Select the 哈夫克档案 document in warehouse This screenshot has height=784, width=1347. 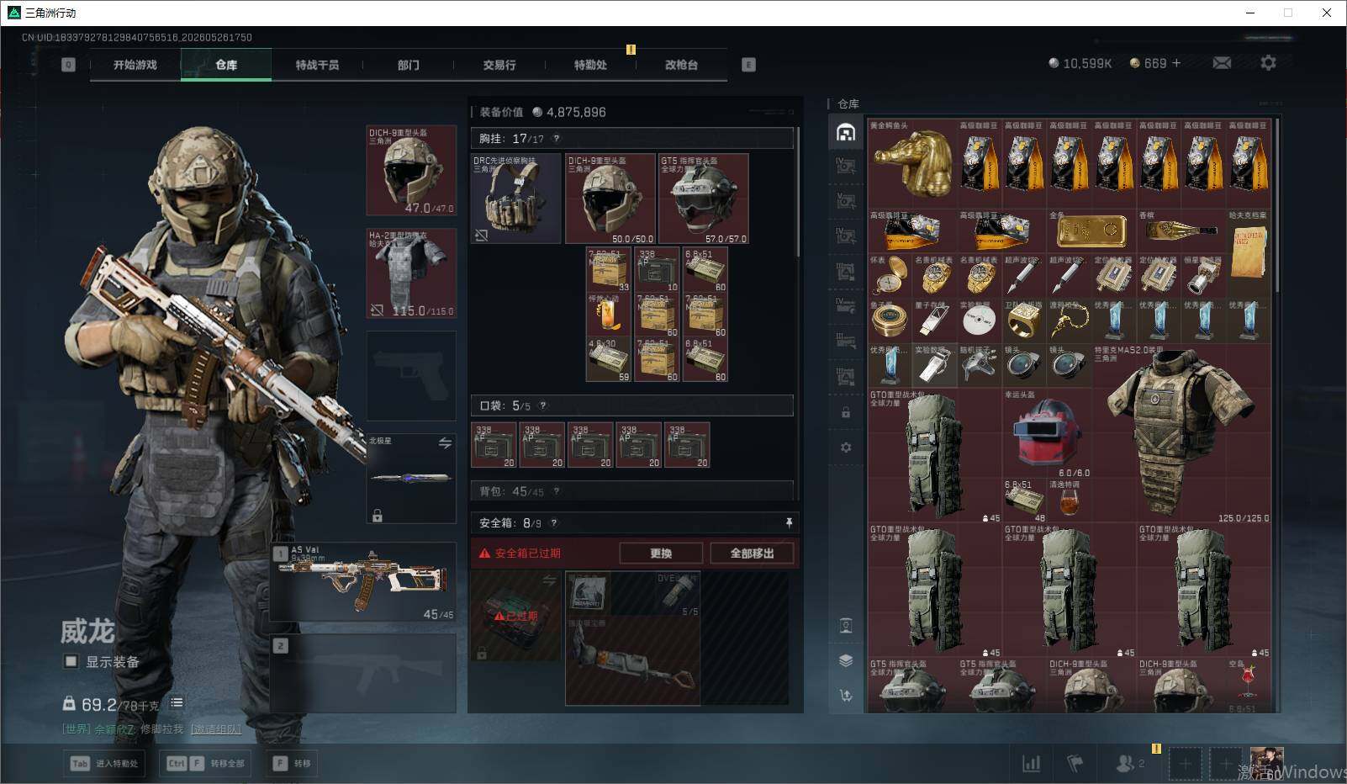[x=1249, y=254]
